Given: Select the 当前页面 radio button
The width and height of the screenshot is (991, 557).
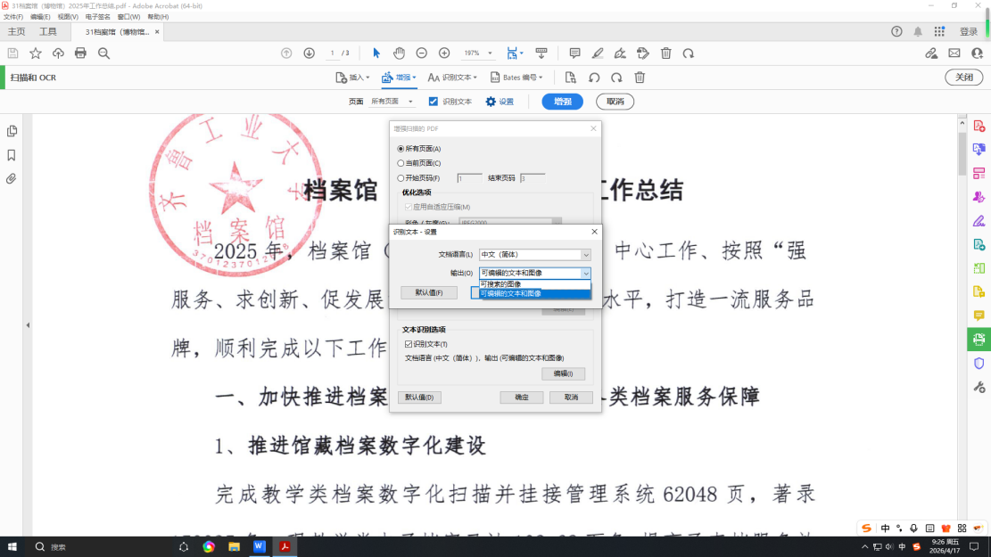Looking at the screenshot, I should (401, 163).
